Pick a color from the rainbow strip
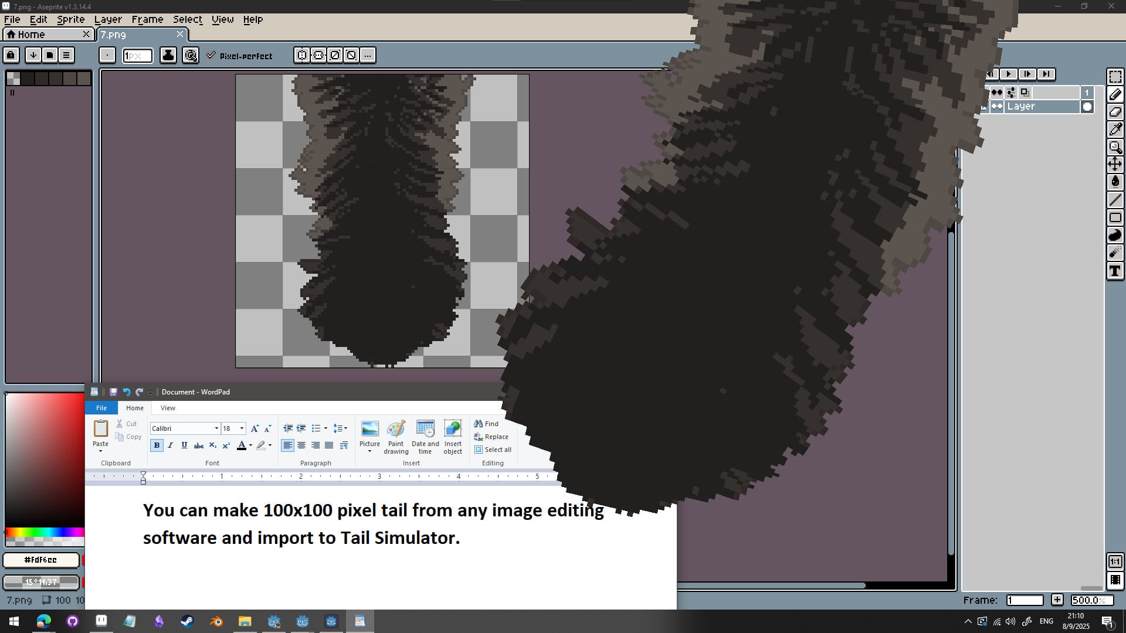The width and height of the screenshot is (1126, 633). point(44,533)
